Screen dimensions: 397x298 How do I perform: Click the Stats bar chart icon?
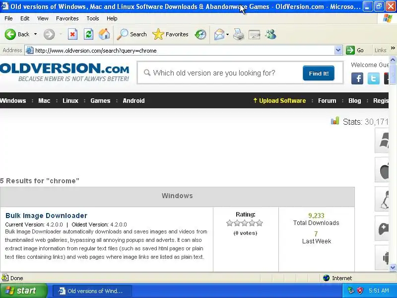pyautogui.click(x=335, y=121)
